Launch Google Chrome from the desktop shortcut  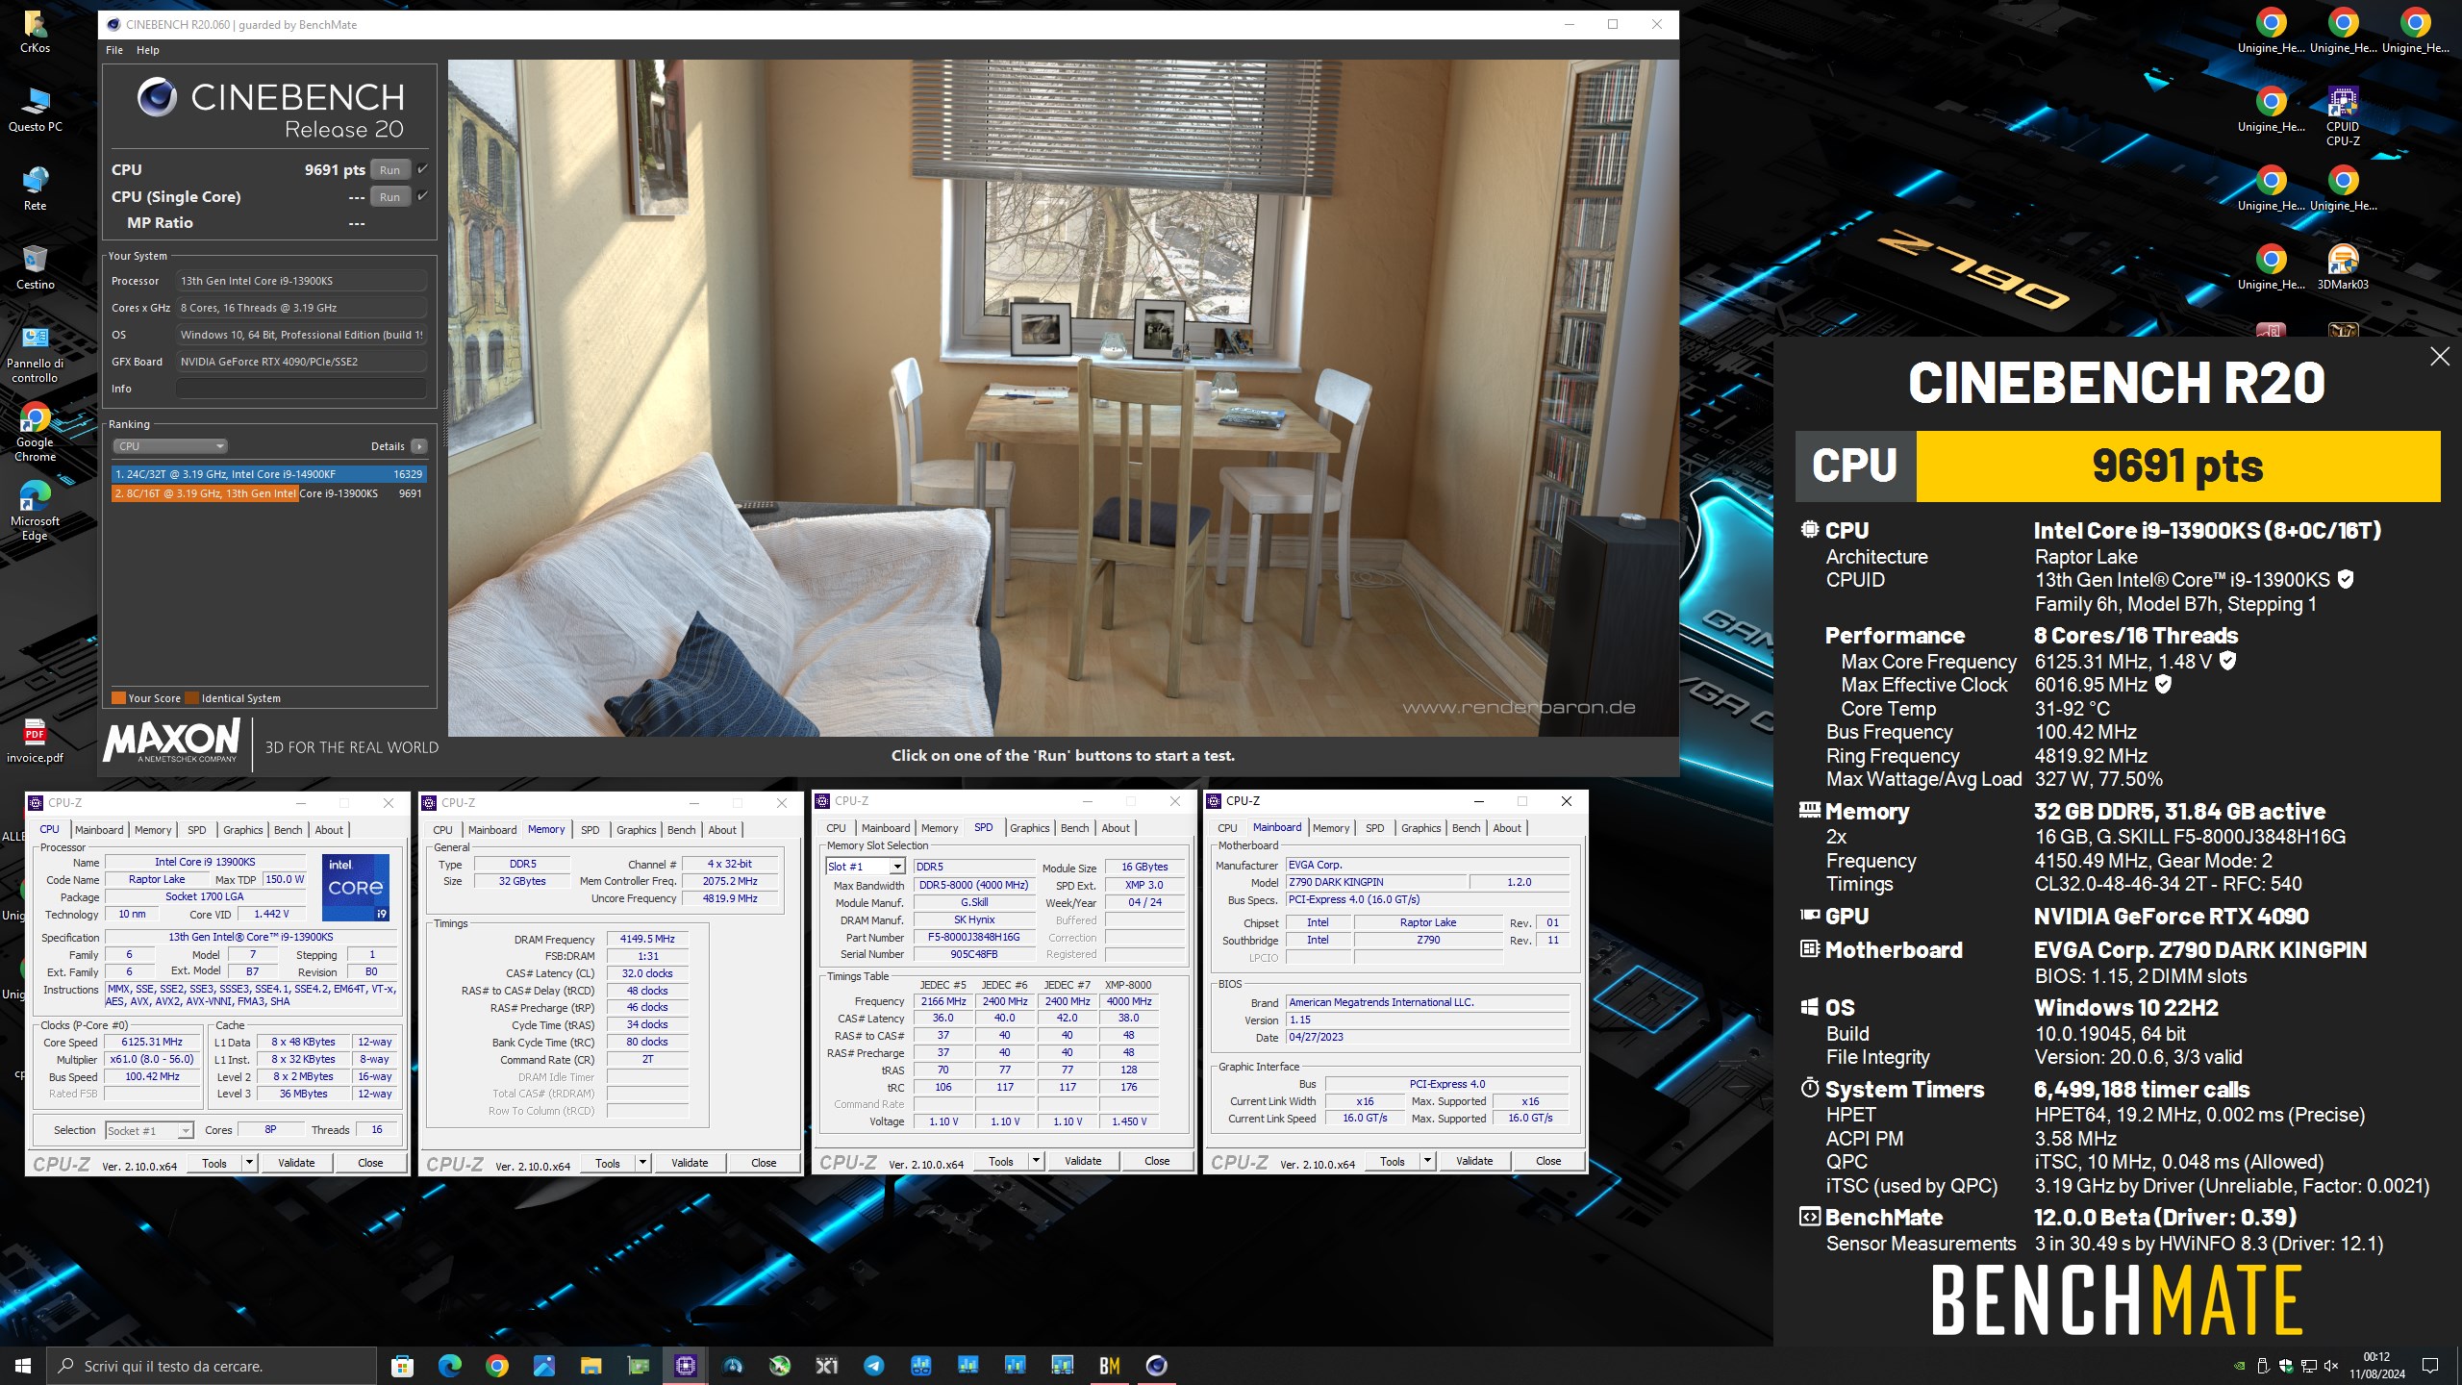[x=35, y=433]
